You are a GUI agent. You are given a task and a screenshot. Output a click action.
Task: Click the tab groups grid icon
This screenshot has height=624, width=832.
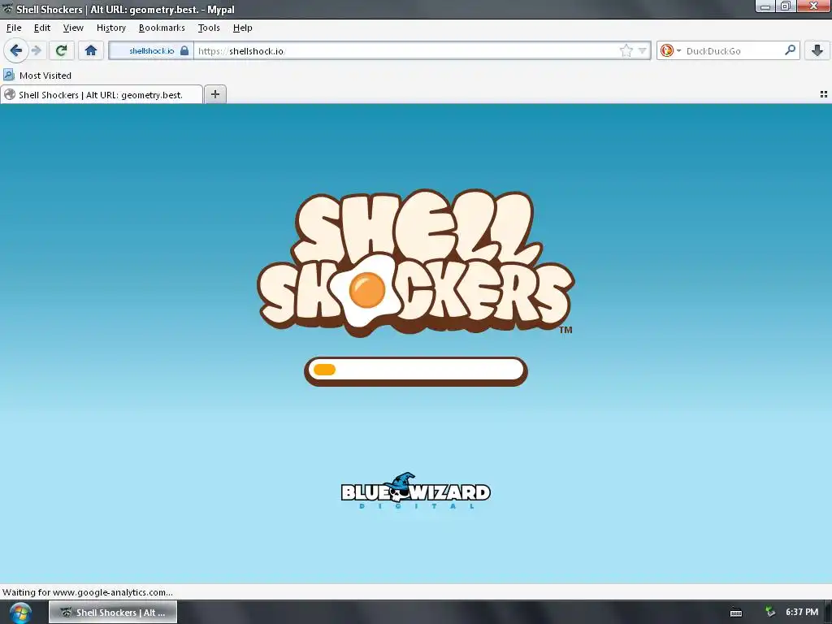824,94
